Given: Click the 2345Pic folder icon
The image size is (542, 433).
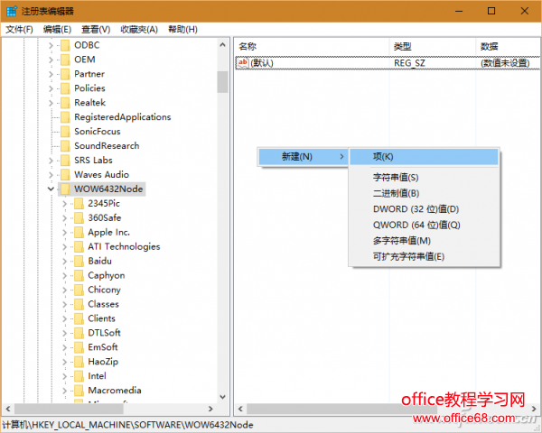Looking at the screenshot, I should pyautogui.click(x=79, y=203).
